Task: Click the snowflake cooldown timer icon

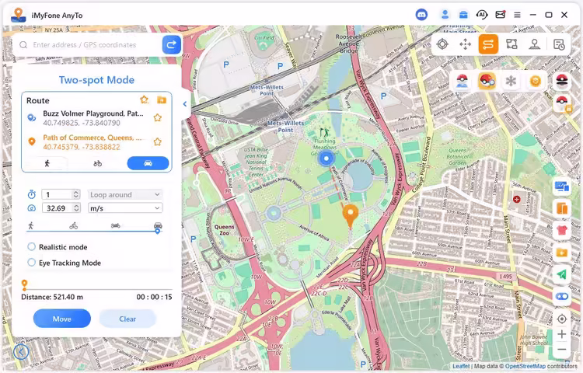Action: pyautogui.click(x=511, y=81)
